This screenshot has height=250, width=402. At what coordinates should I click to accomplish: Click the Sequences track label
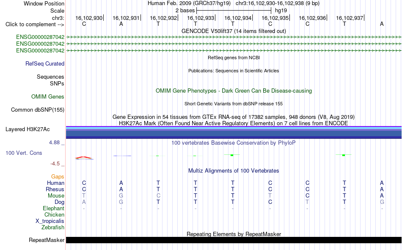(x=50, y=77)
